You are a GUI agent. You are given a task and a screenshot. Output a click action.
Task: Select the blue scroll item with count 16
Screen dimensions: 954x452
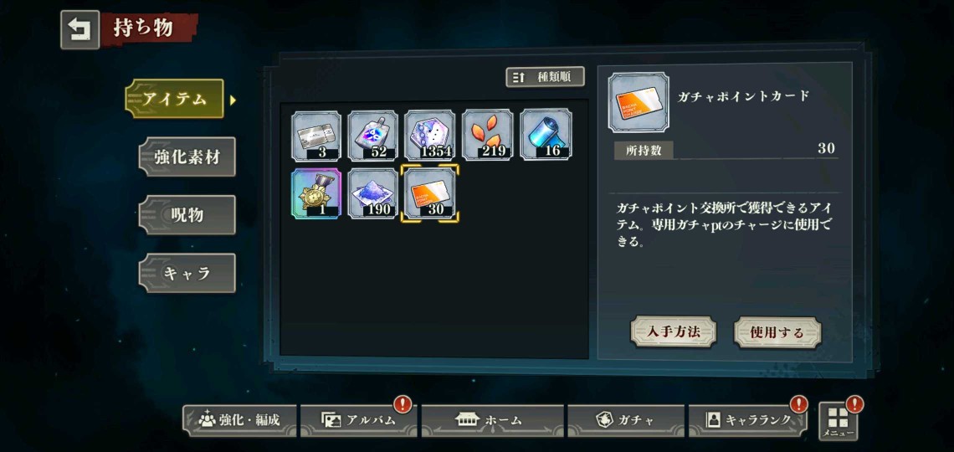tap(546, 135)
